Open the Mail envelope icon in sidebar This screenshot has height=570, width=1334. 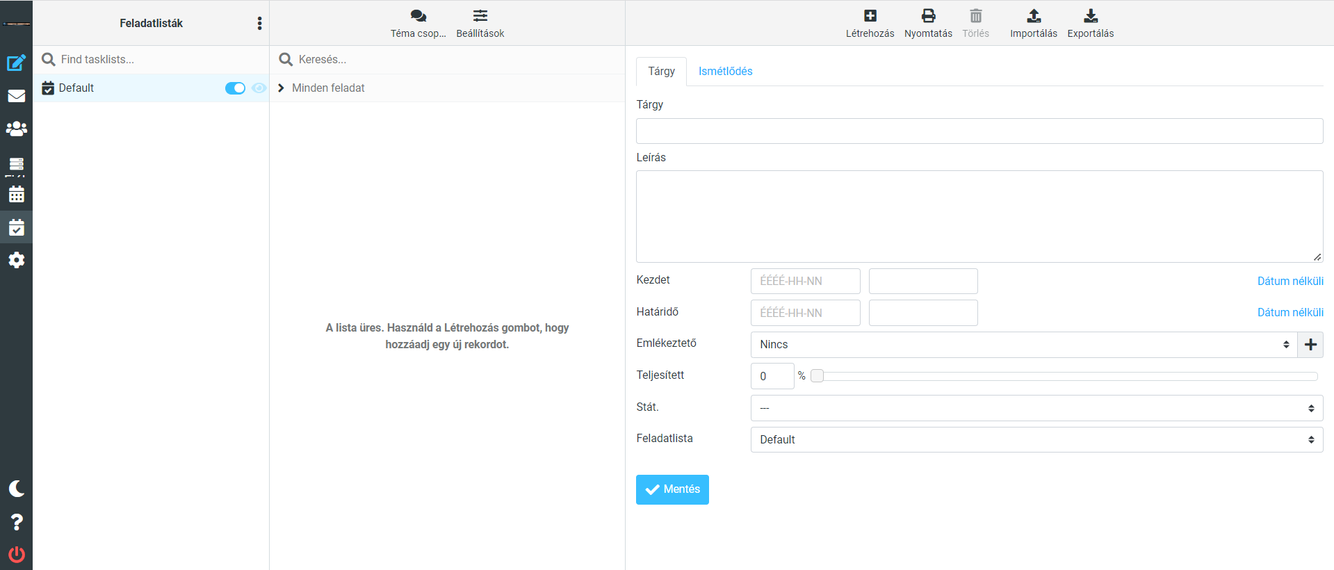point(16,96)
